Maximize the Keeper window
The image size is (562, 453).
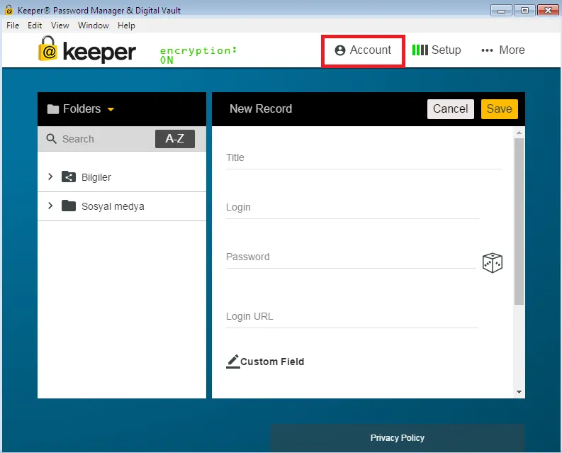click(524, 11)
